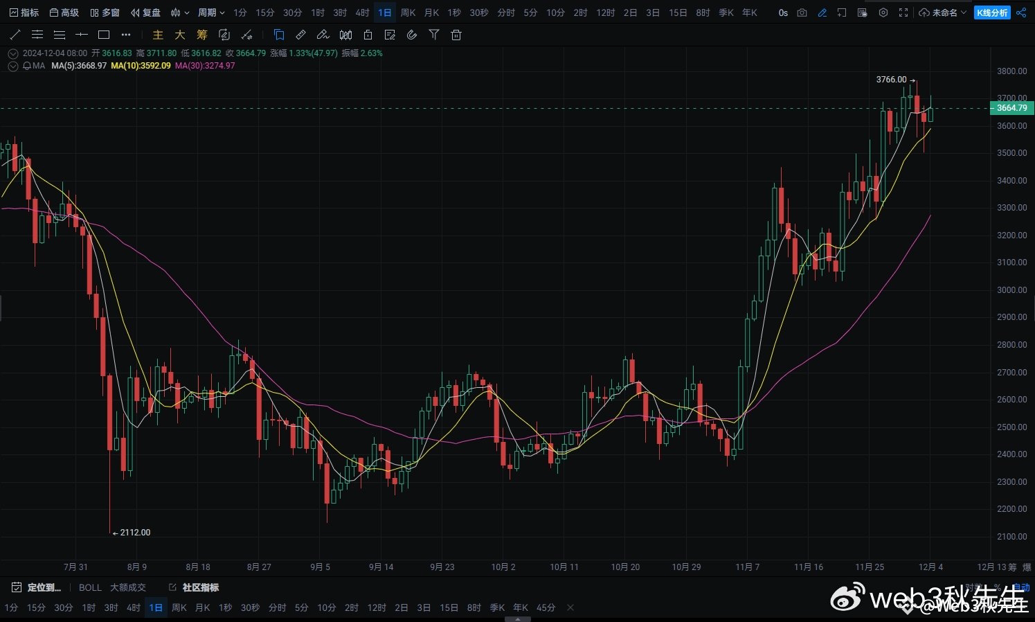Click the MA(5) white value label
The height and width of the screenshot is (622, 1035).
79,66
